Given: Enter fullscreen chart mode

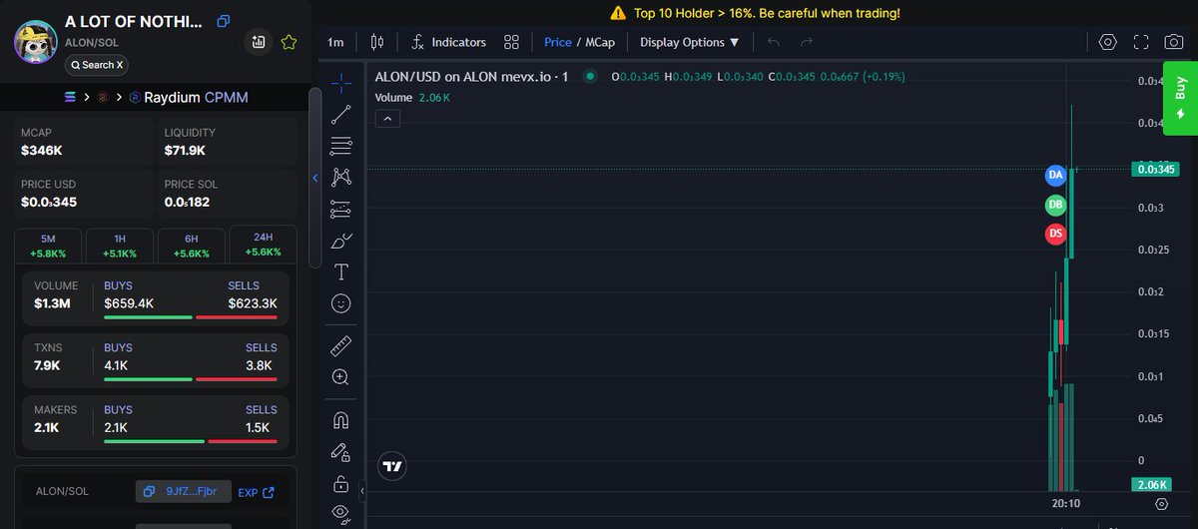Looking at the screenshot, I should point(1141,42).
